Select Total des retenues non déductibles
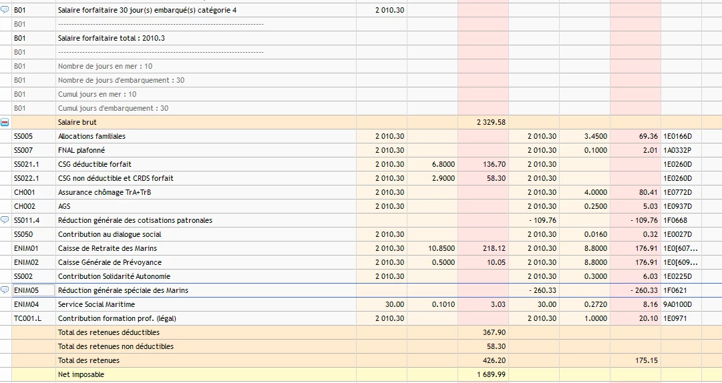722x383 pixels. 116,347
